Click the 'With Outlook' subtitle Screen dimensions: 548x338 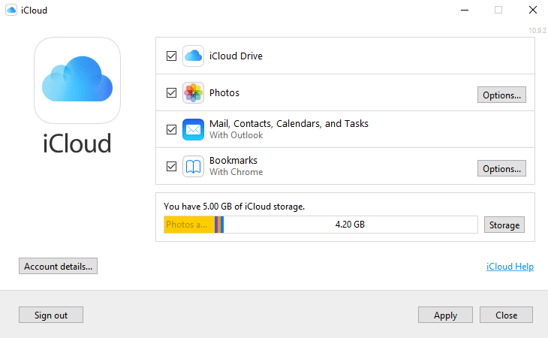point(236,135)
